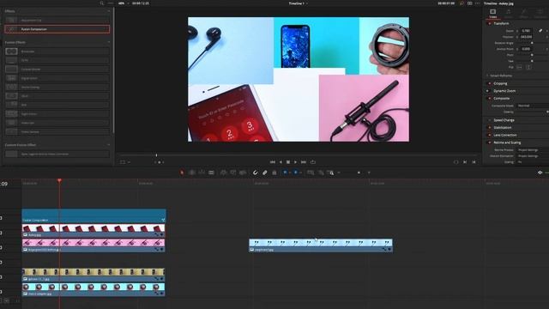Image resolution: width=549 pixels, height=309 pixels.
Task: Enable Dynamic Trim mode in toolbar
Action: 202,173
